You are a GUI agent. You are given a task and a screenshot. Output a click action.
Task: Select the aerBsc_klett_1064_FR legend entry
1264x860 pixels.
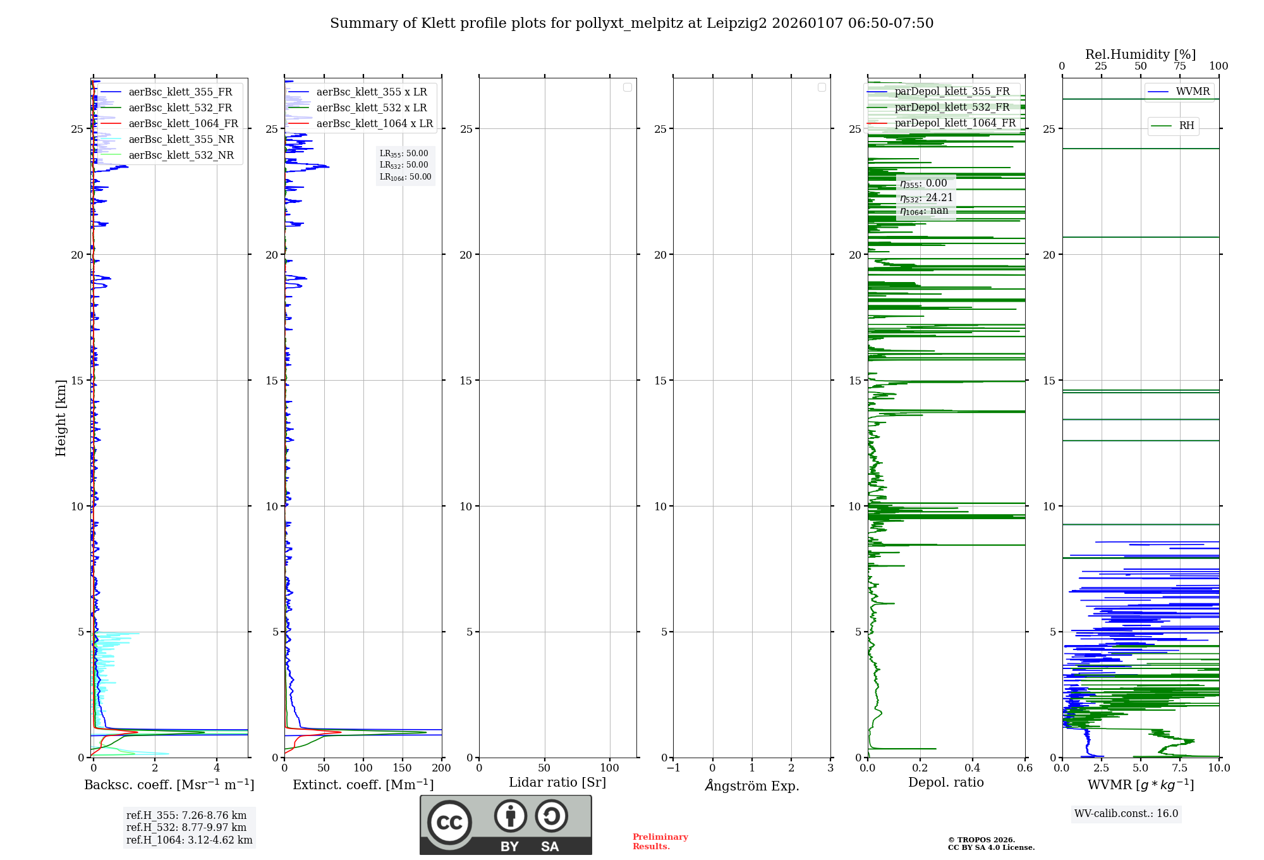click(183, 124)
